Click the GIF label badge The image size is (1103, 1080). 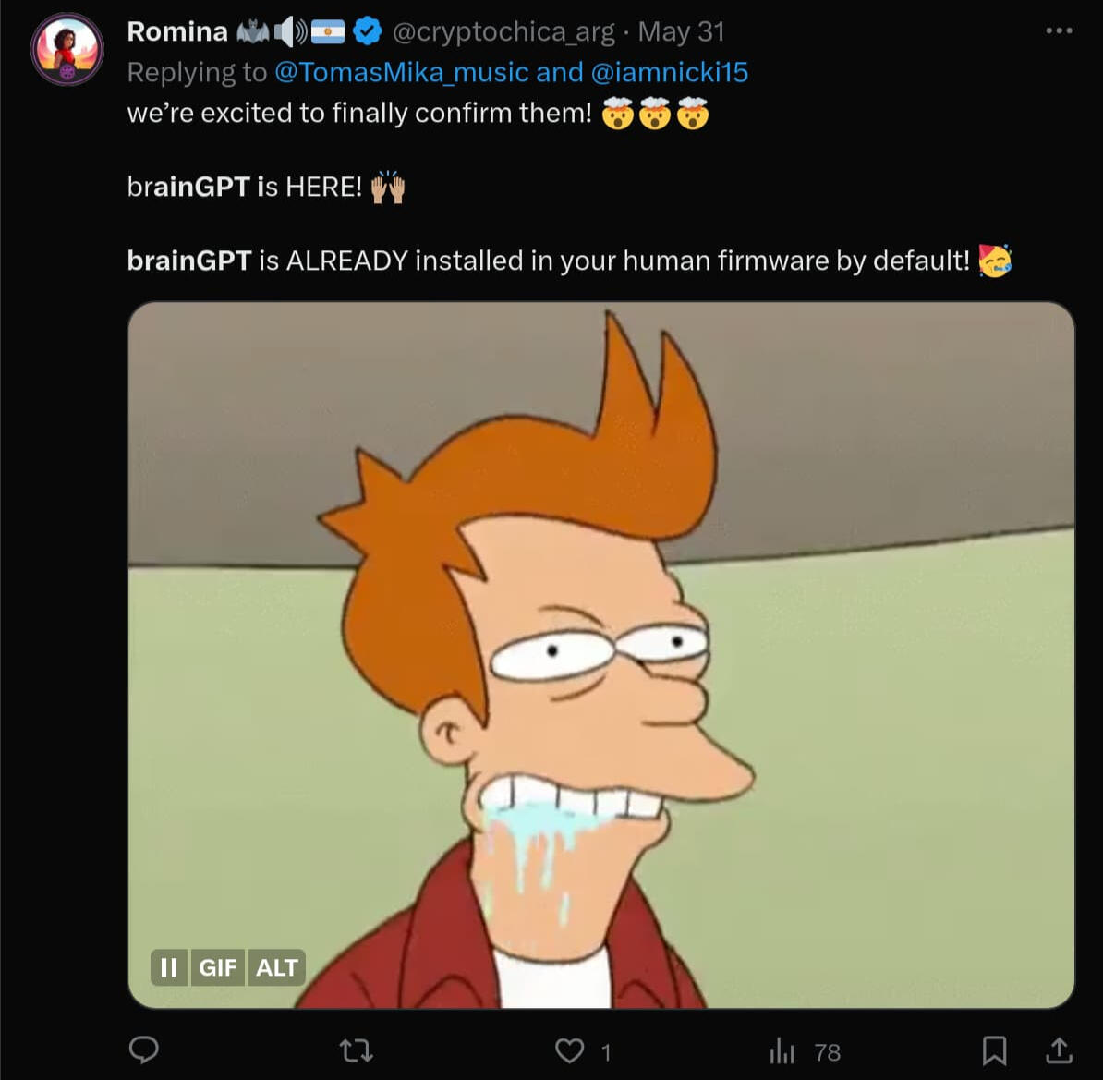tap(218, 967)
